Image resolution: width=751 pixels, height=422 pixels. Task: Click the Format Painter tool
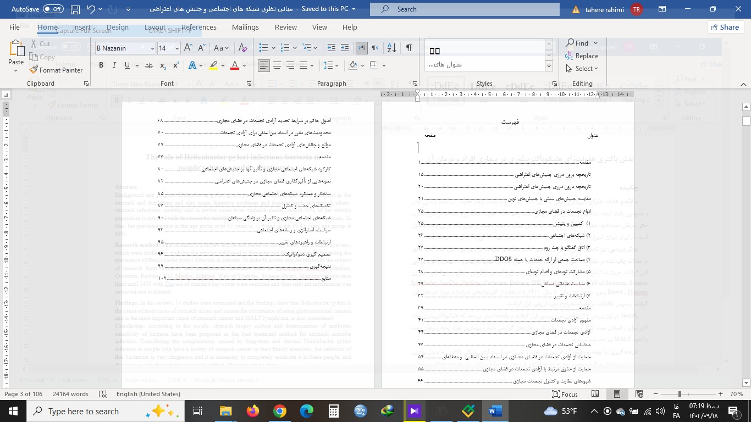tap(56, 70)
